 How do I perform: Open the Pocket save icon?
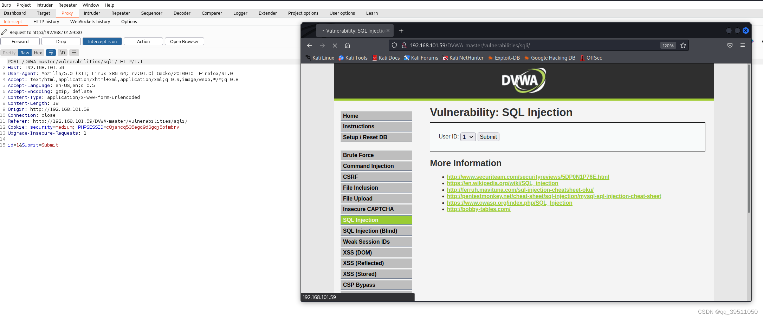[730, 46]
